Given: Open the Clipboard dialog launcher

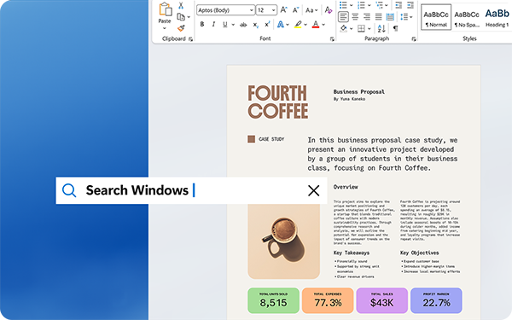Looking at the screenshot, I should tap(190, 39).
